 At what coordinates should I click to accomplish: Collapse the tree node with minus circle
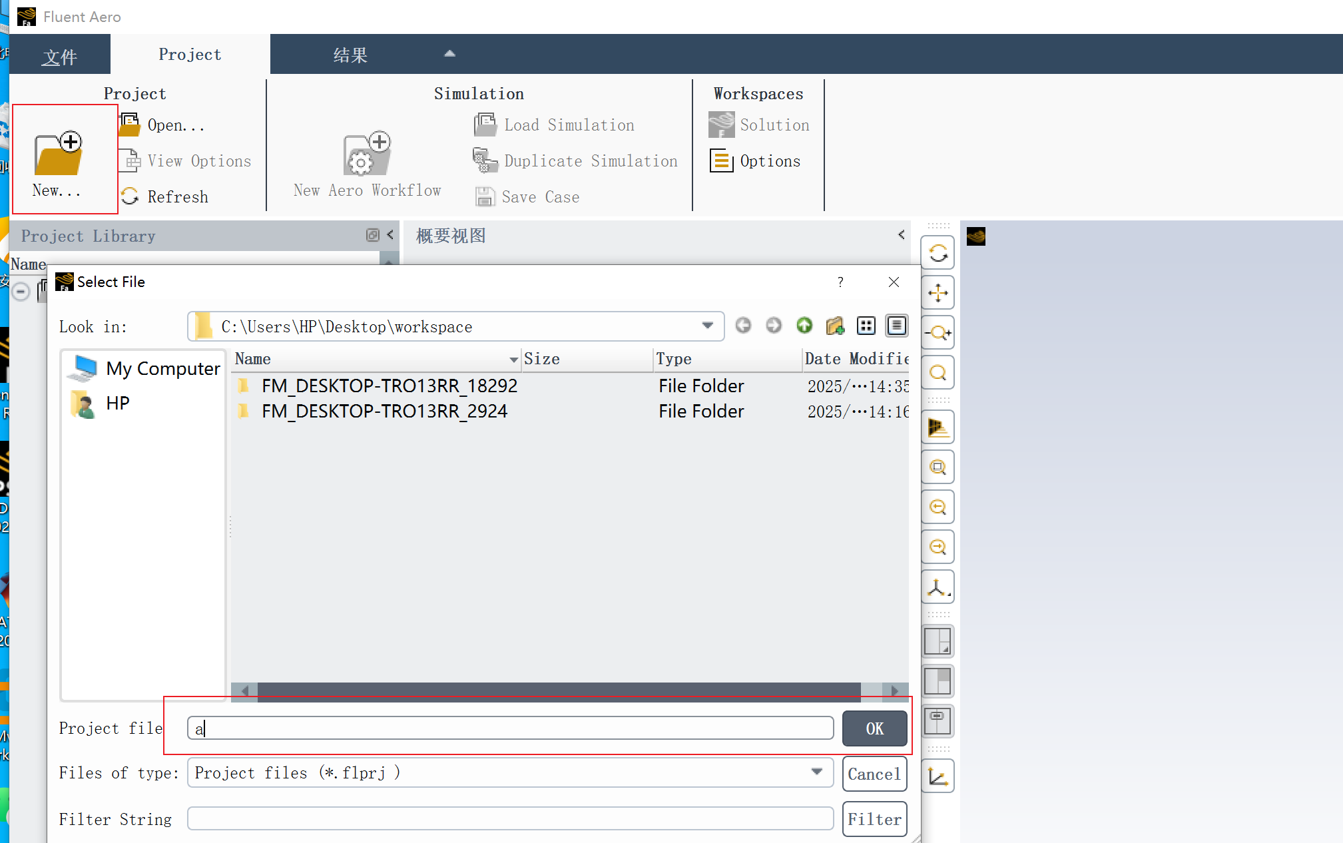(x=21, y=292)
